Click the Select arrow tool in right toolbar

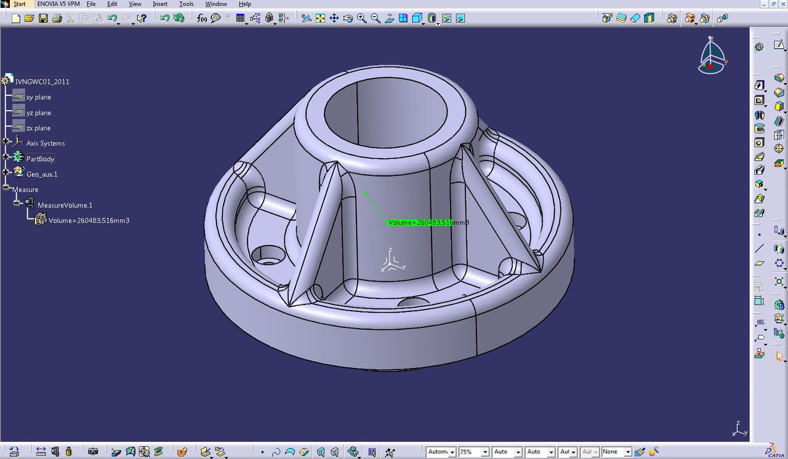pos(779,356)
